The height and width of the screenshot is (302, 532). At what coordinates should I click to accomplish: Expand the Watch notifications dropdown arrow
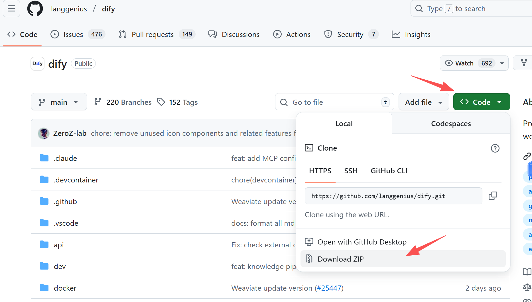502,63
